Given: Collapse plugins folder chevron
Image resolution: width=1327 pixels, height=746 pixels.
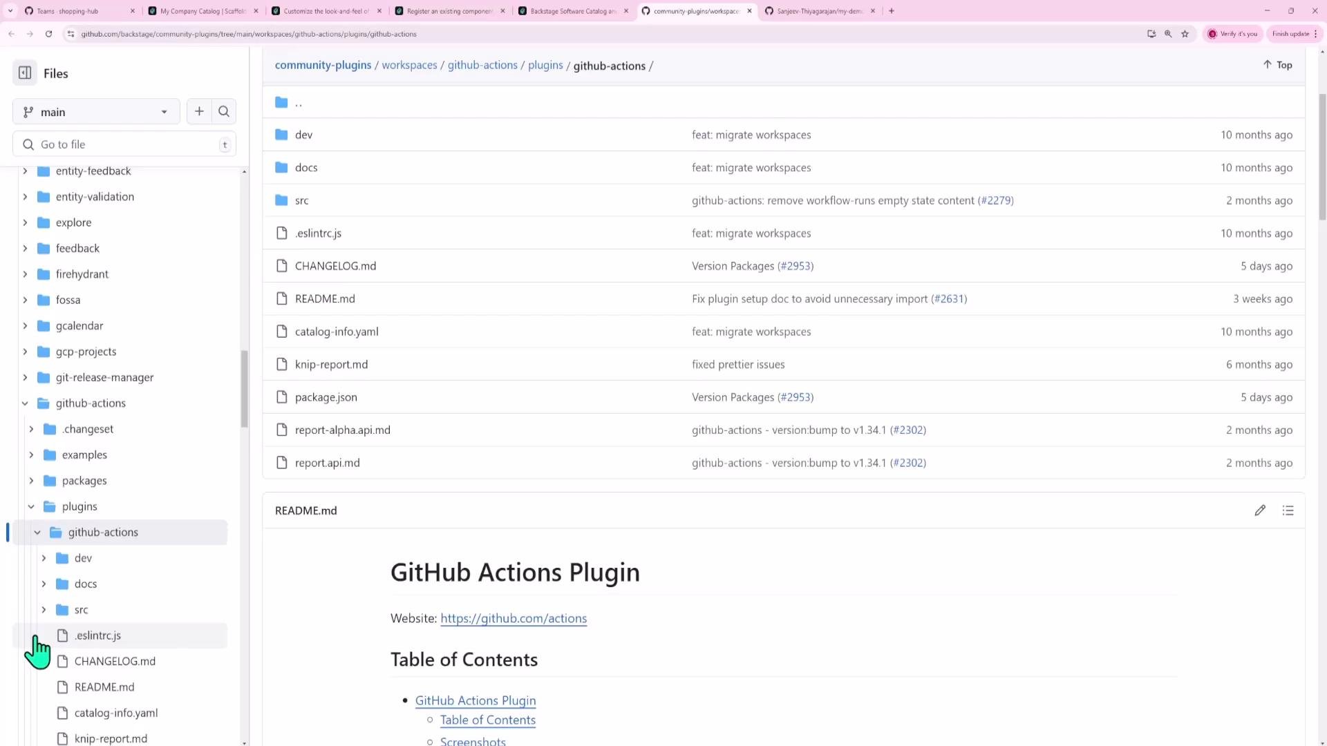Looking at the screenshot, I should (32, 506).
